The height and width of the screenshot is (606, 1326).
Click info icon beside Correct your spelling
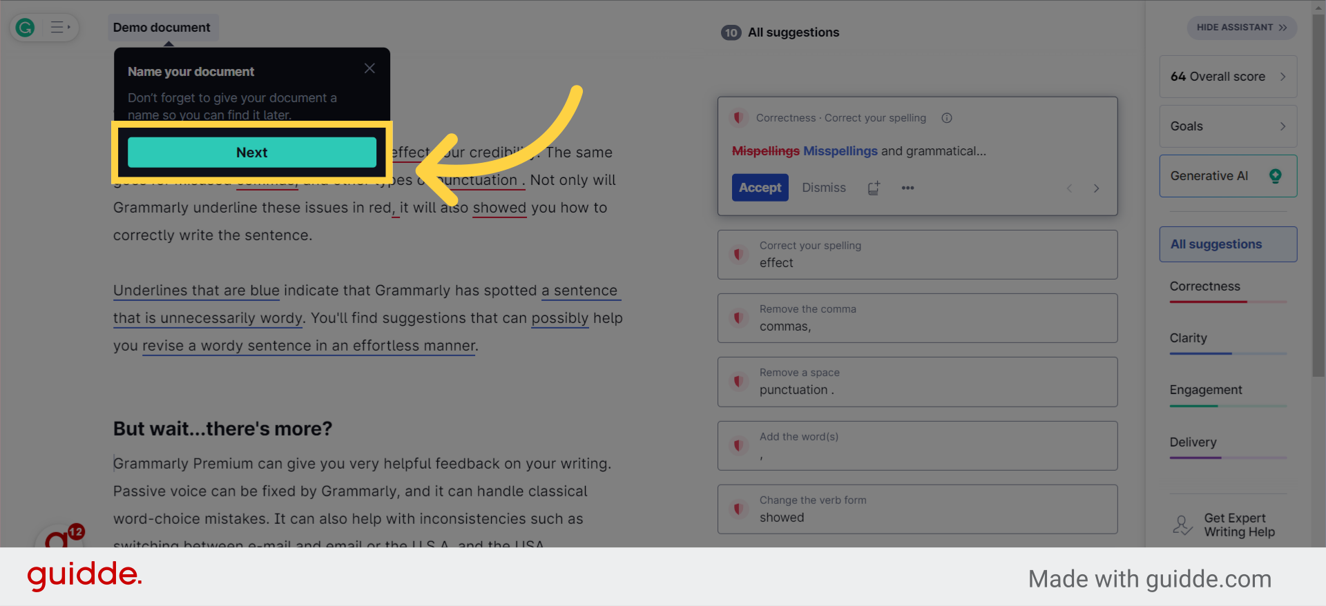point(947,118)
